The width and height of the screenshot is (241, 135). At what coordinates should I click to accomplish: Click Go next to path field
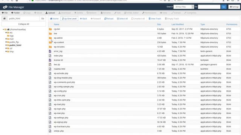pyautogui.click(x=43, y=18)
